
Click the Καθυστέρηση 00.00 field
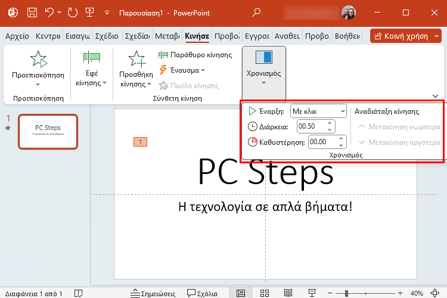(322, 142)
